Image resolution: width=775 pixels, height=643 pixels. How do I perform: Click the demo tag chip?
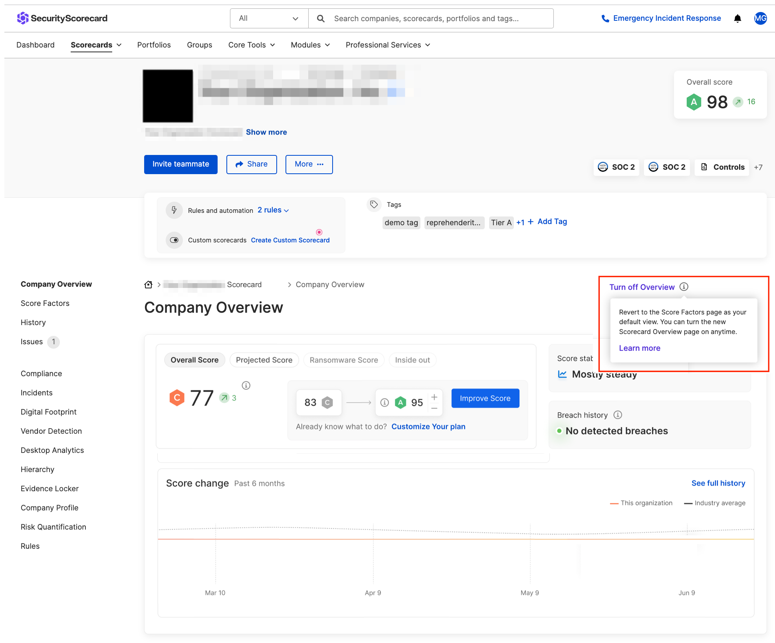(x=401, y=222)
